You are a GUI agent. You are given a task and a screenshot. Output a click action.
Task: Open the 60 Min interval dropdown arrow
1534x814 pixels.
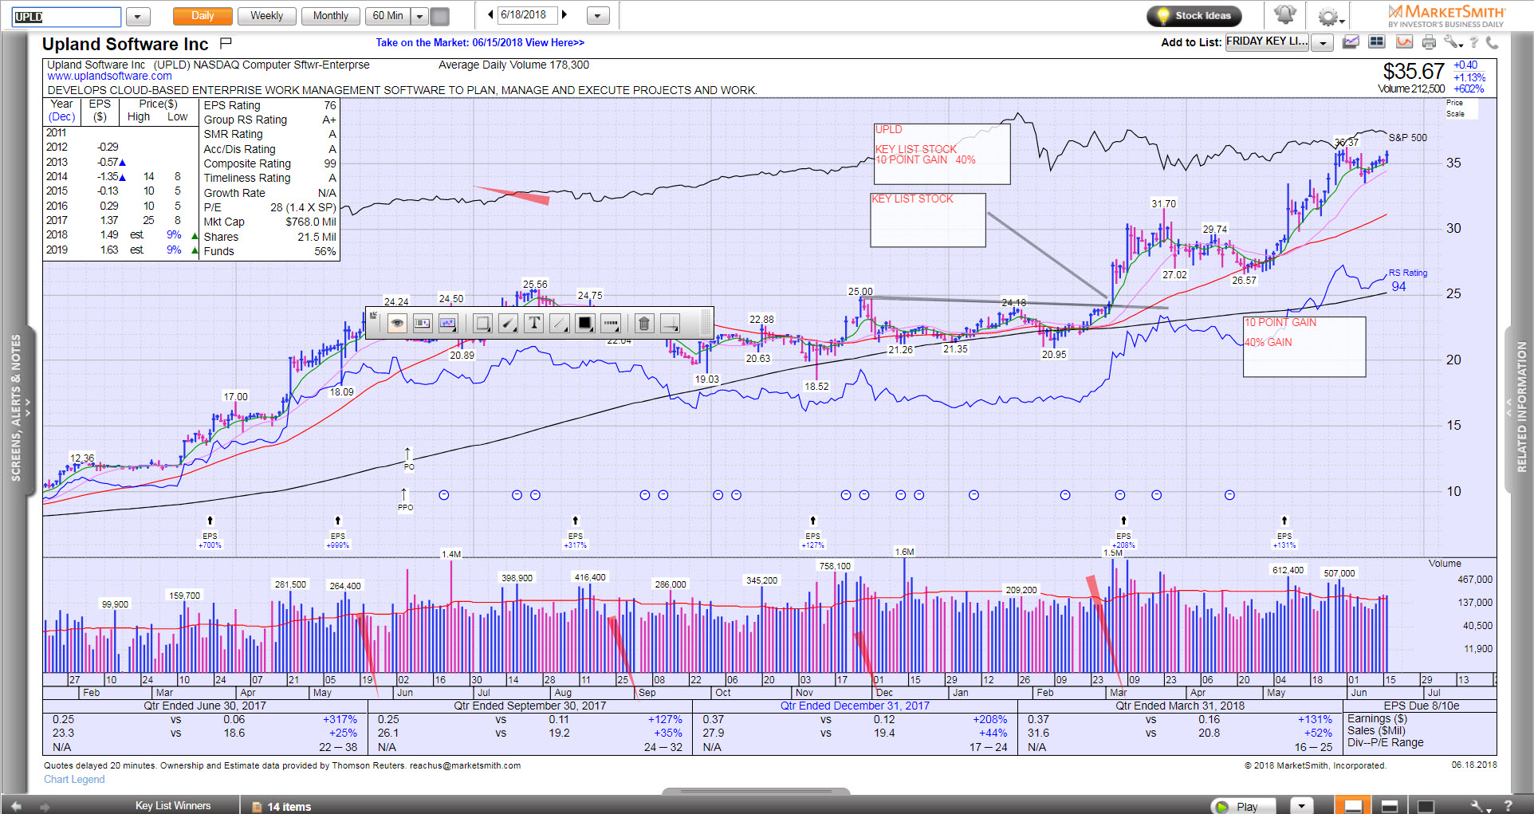420,16
